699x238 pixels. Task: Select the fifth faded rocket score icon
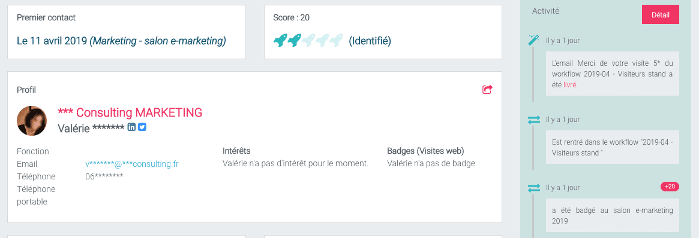point(337,41)
